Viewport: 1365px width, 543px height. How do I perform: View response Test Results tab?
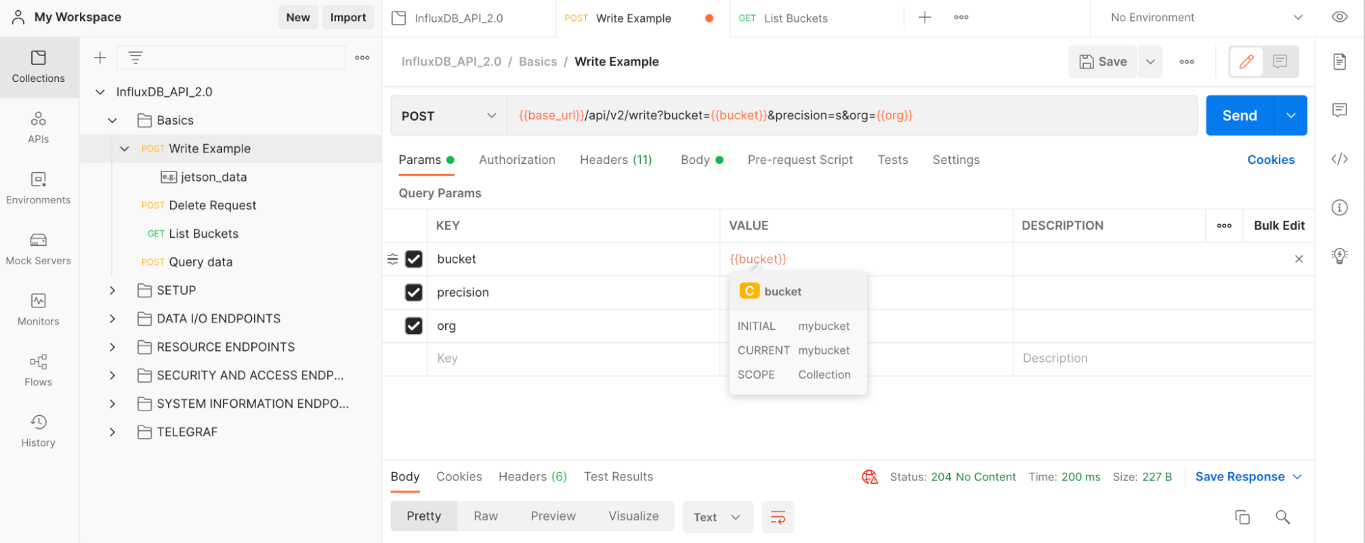[618, 477]
